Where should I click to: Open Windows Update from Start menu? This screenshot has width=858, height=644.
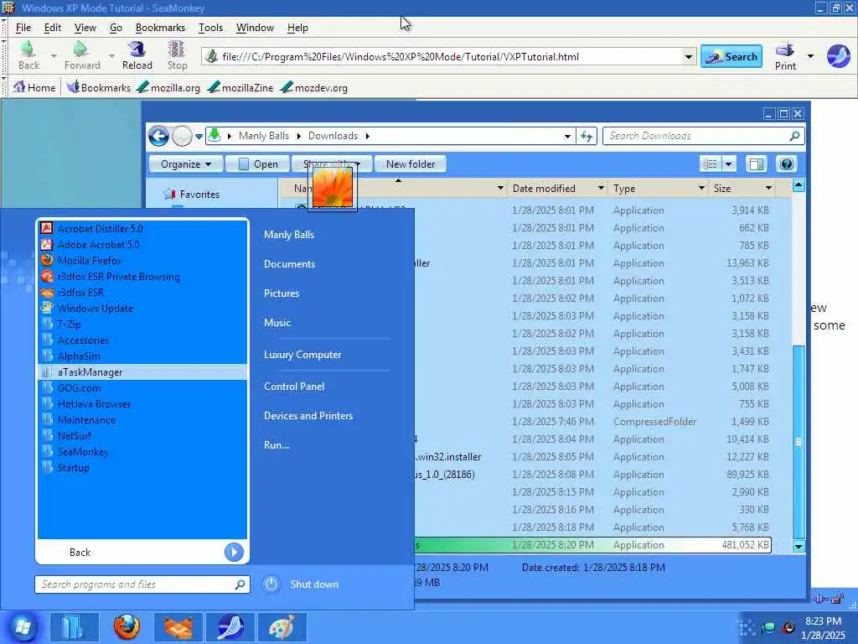(x=142, y=308)
